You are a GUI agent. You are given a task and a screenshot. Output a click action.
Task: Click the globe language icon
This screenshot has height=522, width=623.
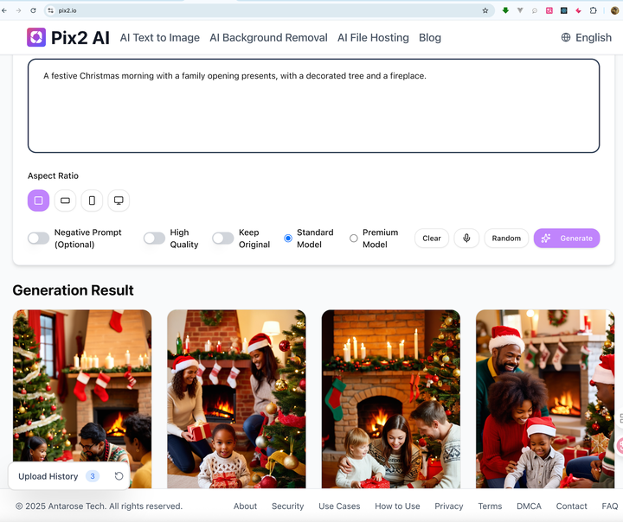pos(566,37)
